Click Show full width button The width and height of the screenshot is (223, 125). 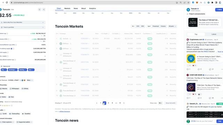coord(170,103)
